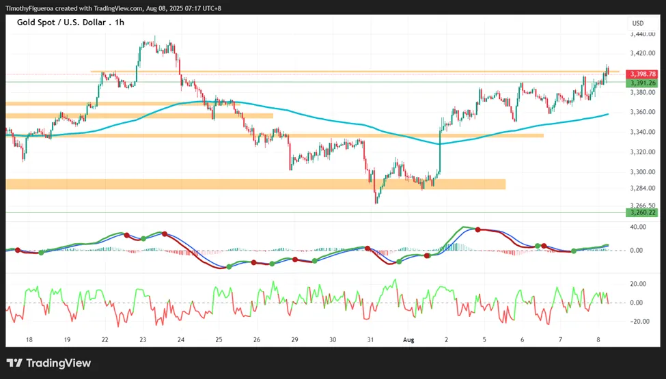
Task: Select the 26 date label on time axis
Action: (257, 340)
